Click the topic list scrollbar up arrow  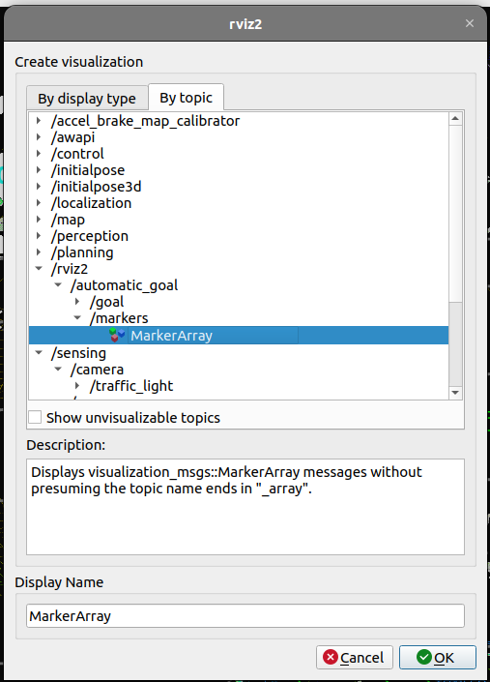455,119
